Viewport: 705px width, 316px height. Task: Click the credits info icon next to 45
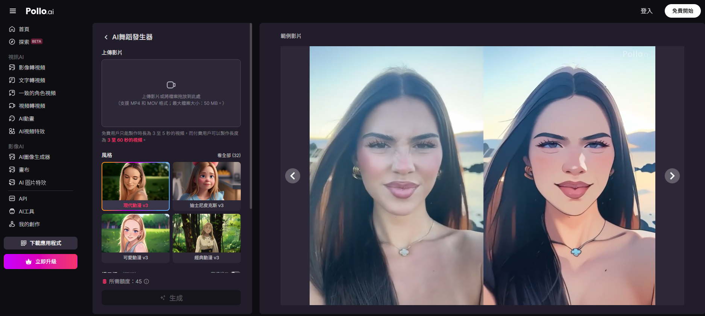(146, 281)
